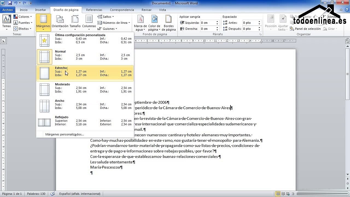Open the Temas themes gallery
This screenshot has height=197, width=350.
7,23
